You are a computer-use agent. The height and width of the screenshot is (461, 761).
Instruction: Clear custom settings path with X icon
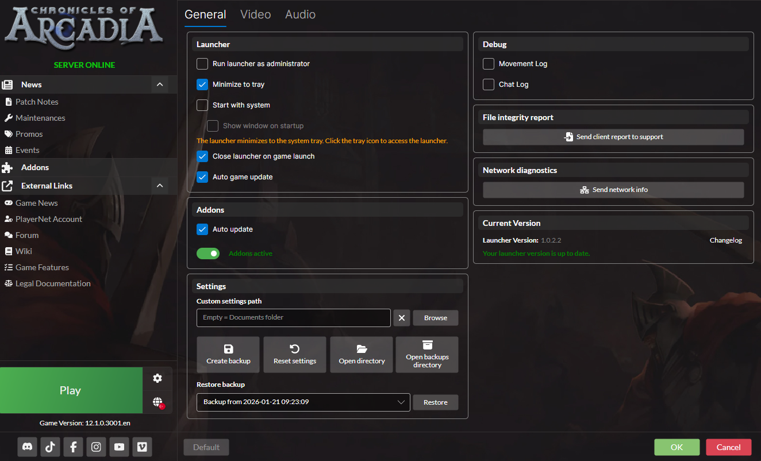[402, 318]
